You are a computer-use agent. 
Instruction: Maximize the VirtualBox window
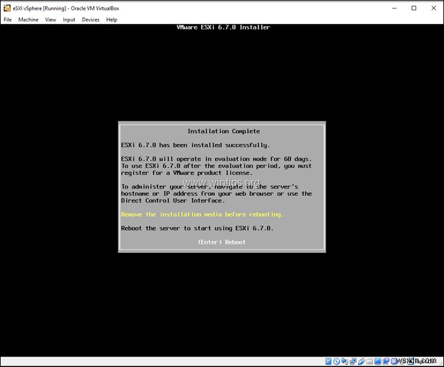tap(414, 8)
